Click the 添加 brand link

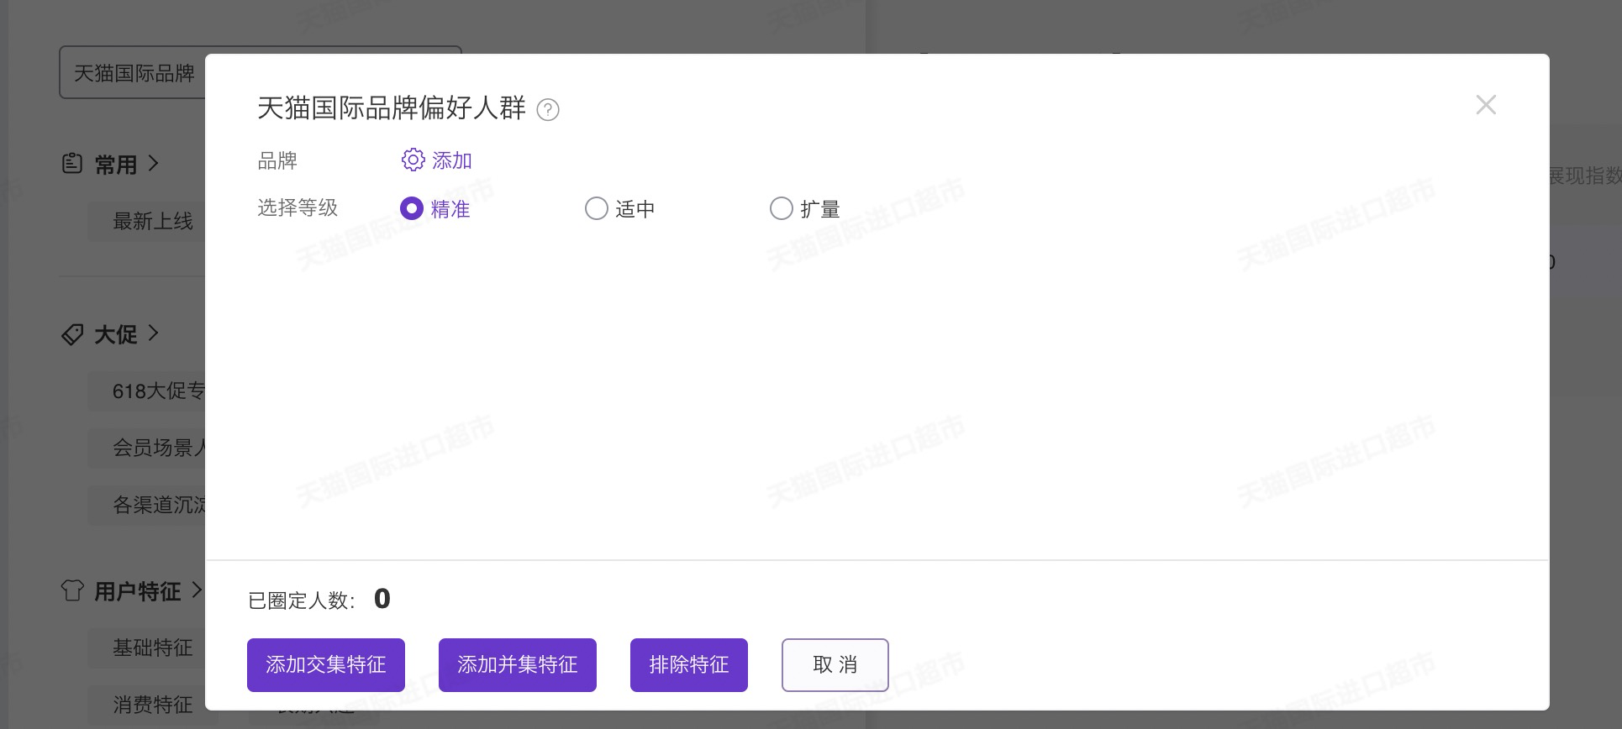click(x=451, y=160)
